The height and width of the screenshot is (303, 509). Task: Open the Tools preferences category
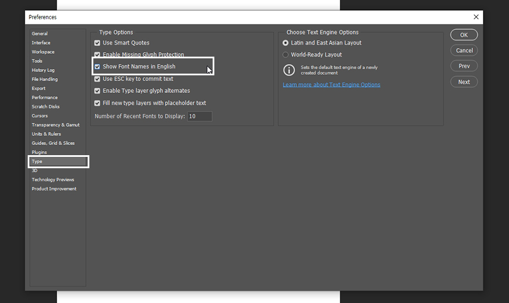(37, 61)
